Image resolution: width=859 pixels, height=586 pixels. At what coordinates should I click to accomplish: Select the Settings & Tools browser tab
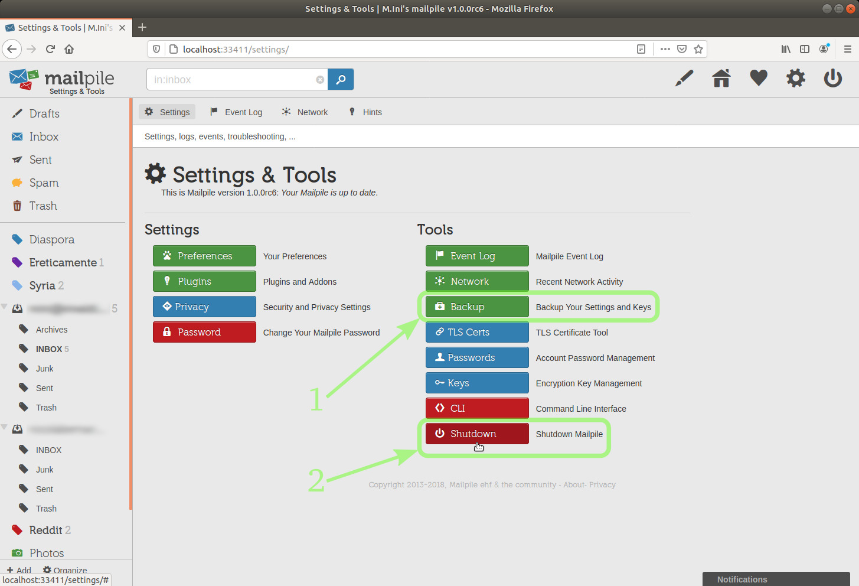[66, 28]
